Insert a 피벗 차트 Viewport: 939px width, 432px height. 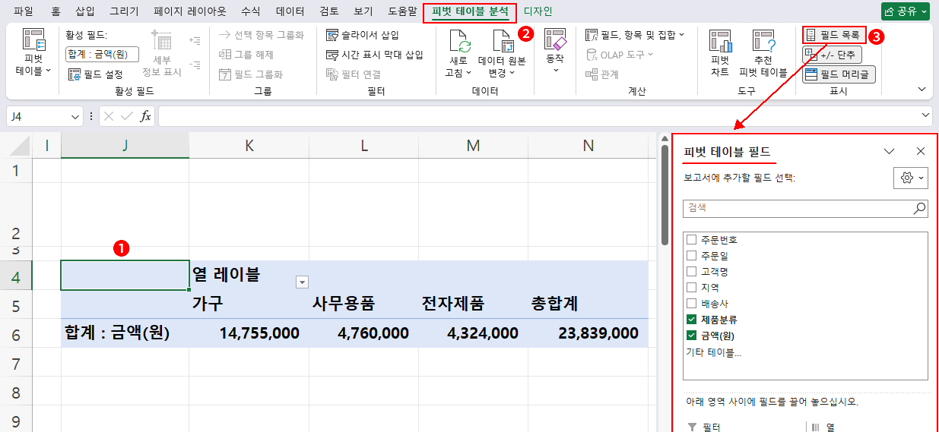point(720,53)
